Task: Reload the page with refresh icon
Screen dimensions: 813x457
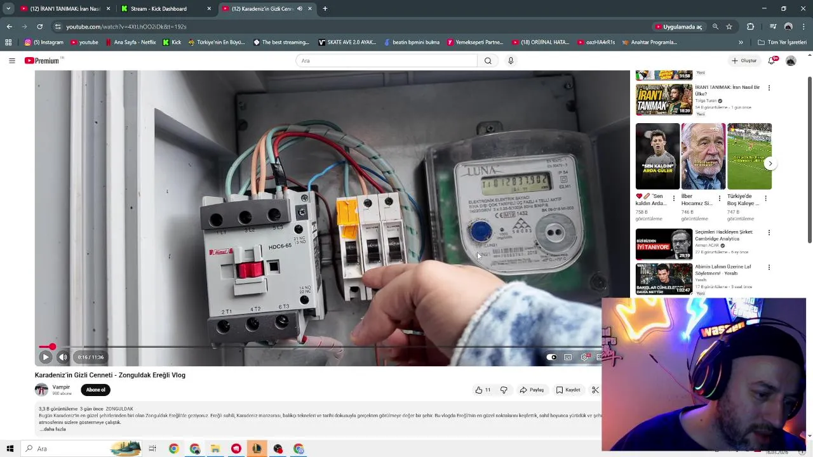Action: pyautogui.click(x=39, y=27)
